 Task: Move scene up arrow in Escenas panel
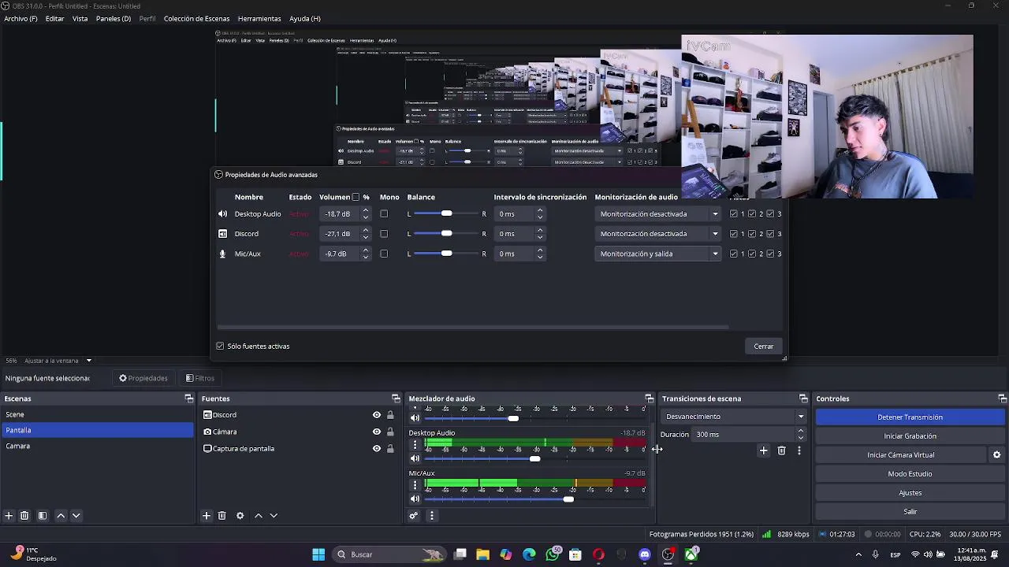(x=61, y=516)
